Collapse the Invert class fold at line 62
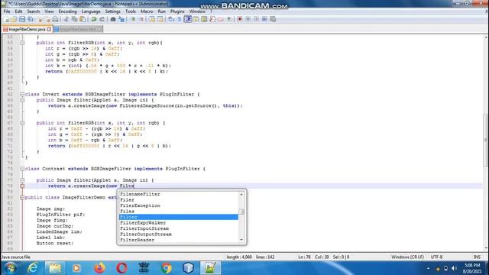This screenshot has width=489, height=275. point(22,94)
